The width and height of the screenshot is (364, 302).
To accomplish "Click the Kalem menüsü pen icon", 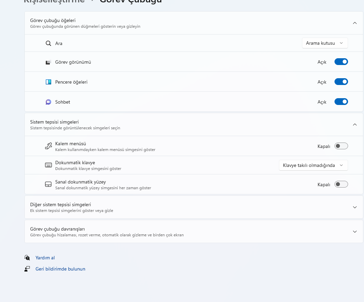I will point(48,146).
